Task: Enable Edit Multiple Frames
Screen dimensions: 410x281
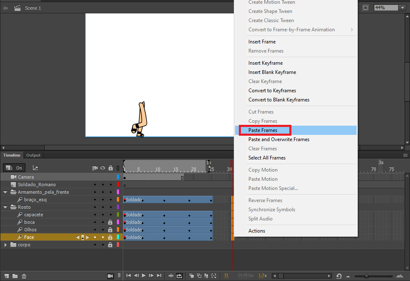Action: pyautogui.click(x=207, y=276)
